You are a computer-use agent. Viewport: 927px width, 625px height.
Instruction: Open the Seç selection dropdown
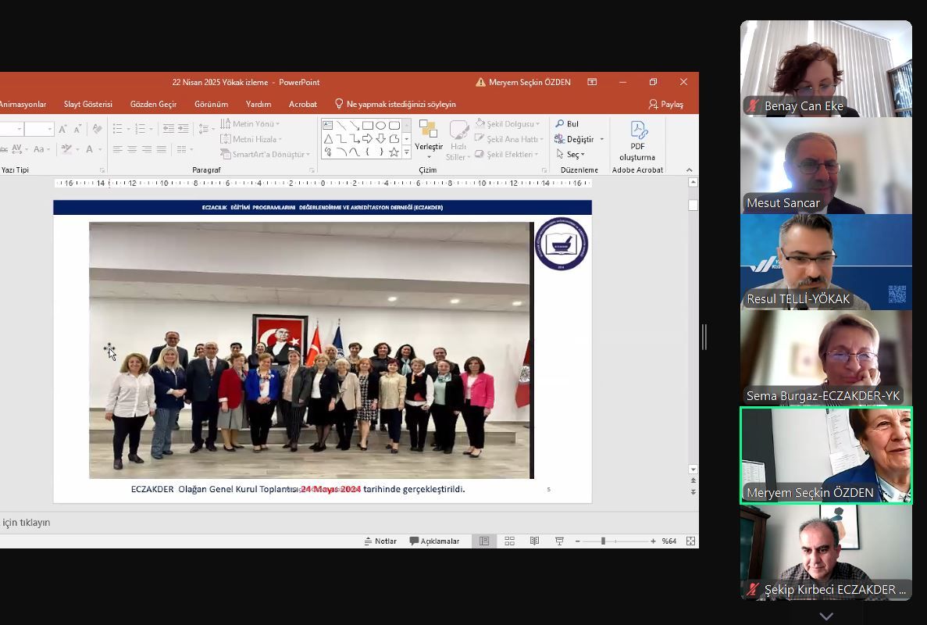point(570,155)
